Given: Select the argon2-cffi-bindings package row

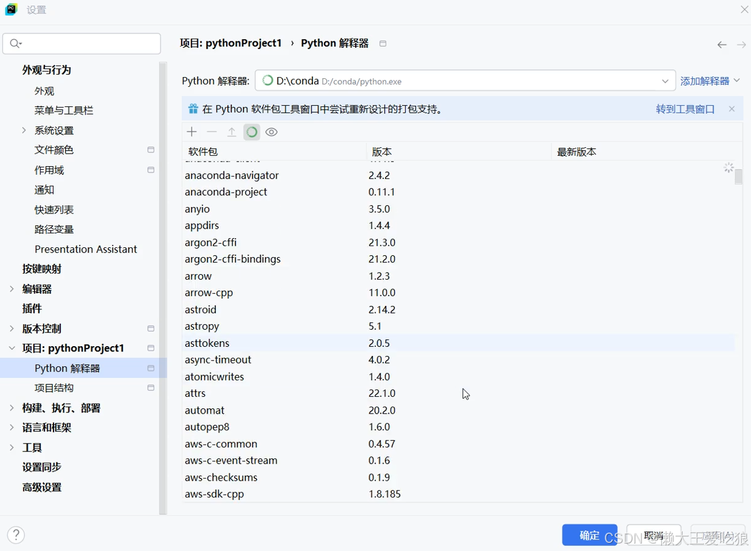Looking at the screenshot, I should pos(459,259).
